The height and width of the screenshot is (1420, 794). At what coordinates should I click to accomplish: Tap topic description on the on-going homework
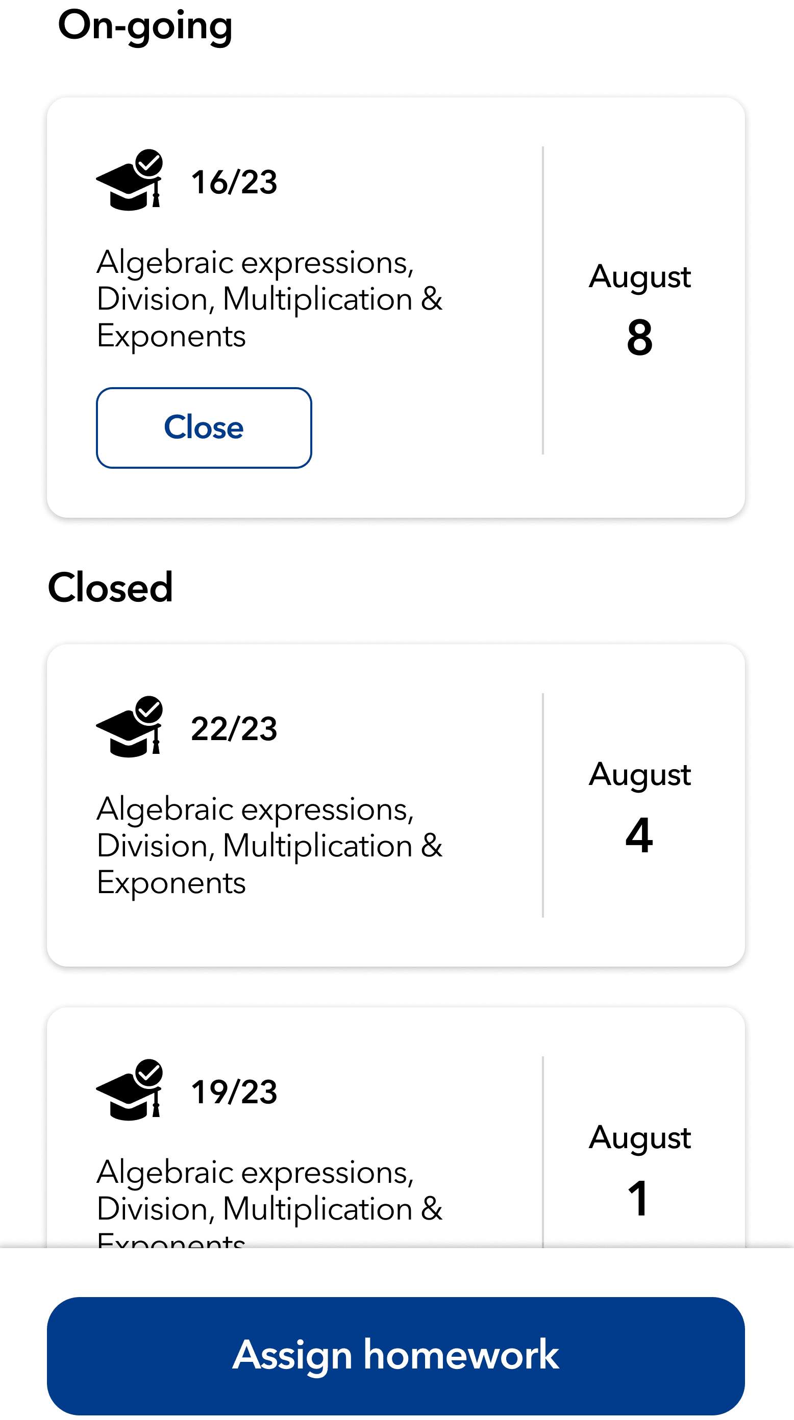tap(269, 299)
